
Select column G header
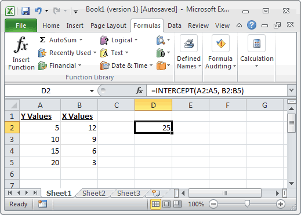[264, 105]
